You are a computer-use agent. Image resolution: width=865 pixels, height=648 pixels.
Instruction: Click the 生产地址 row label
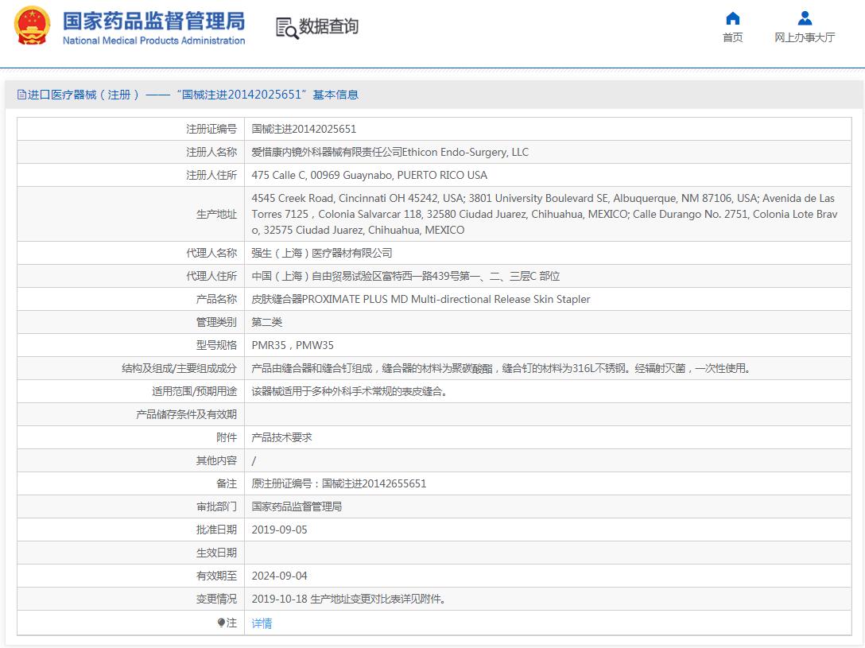[x=216, y=215]
